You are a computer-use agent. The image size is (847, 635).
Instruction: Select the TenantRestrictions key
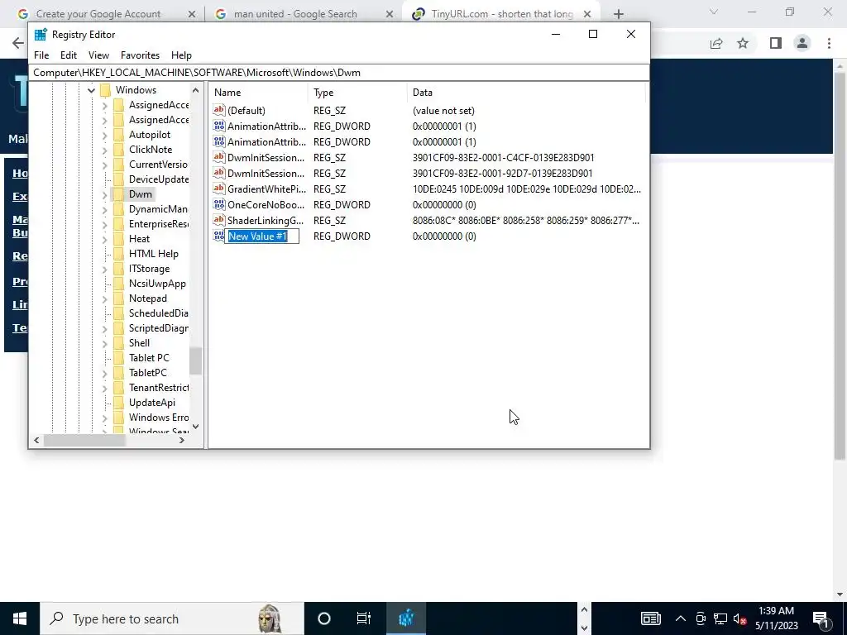[159, 388]
